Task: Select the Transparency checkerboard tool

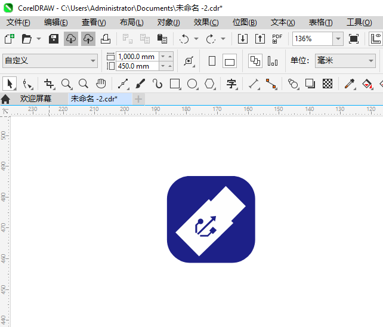Action: click(328, 84)
